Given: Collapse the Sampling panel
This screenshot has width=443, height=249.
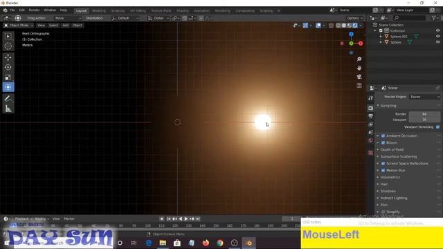Looking at the screenshot, I should (388, 106).
